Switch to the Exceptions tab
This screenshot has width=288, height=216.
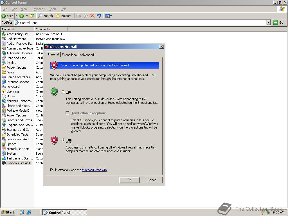click(x=69, y=55)
